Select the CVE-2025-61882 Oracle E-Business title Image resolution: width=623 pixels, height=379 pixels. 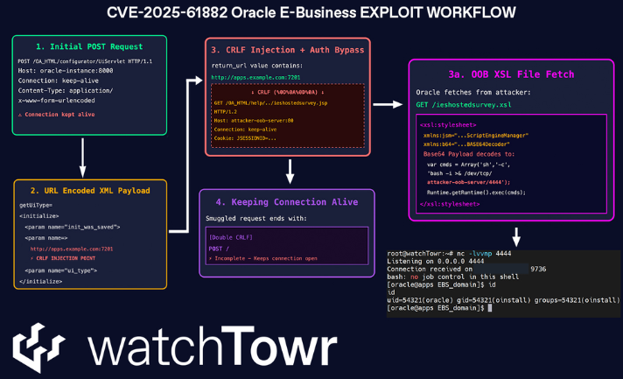[311, 13]
